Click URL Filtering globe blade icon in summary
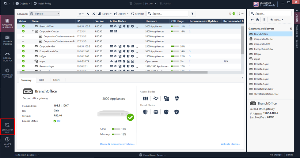The image size is (300, 158). (177, 99)
